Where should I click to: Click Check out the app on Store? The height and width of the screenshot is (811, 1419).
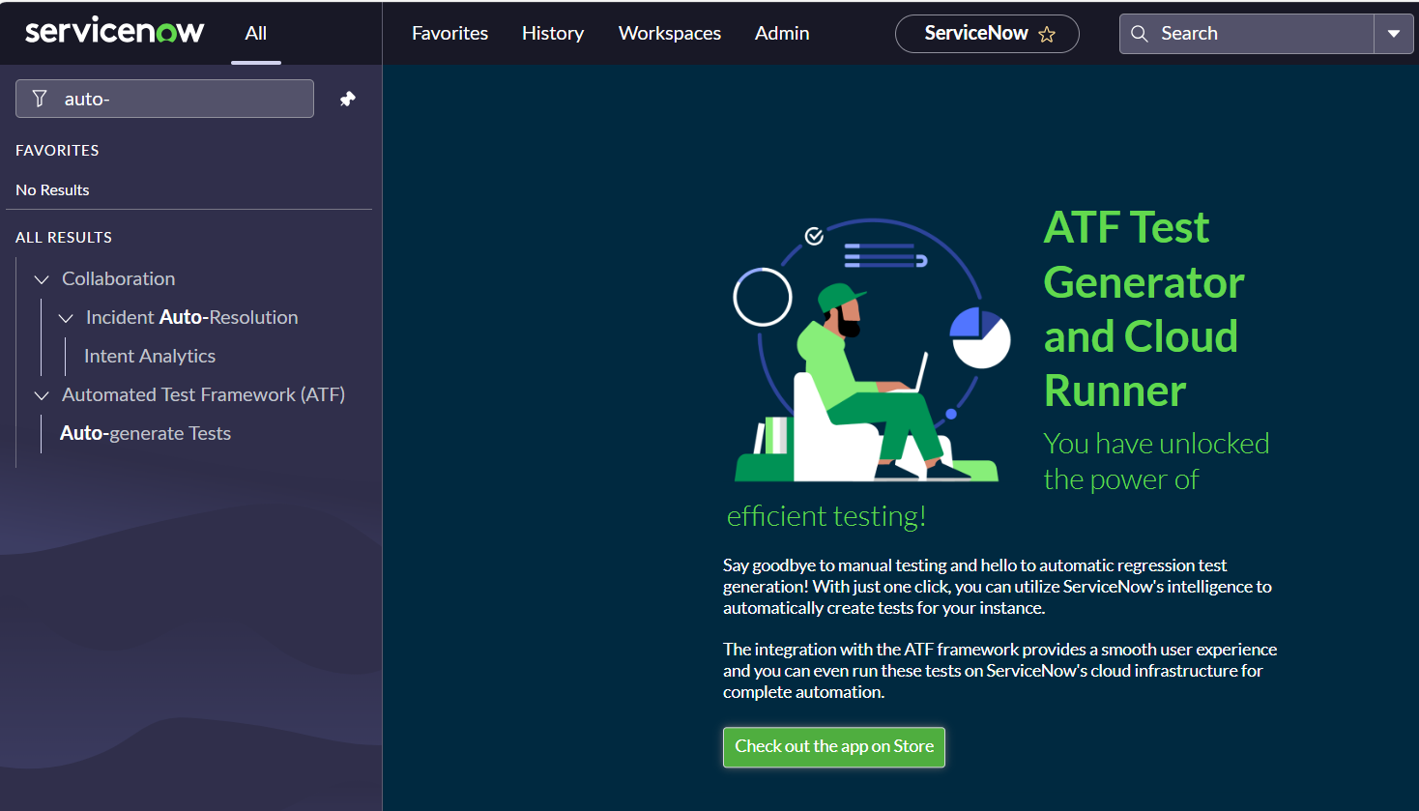click(834, 747)
